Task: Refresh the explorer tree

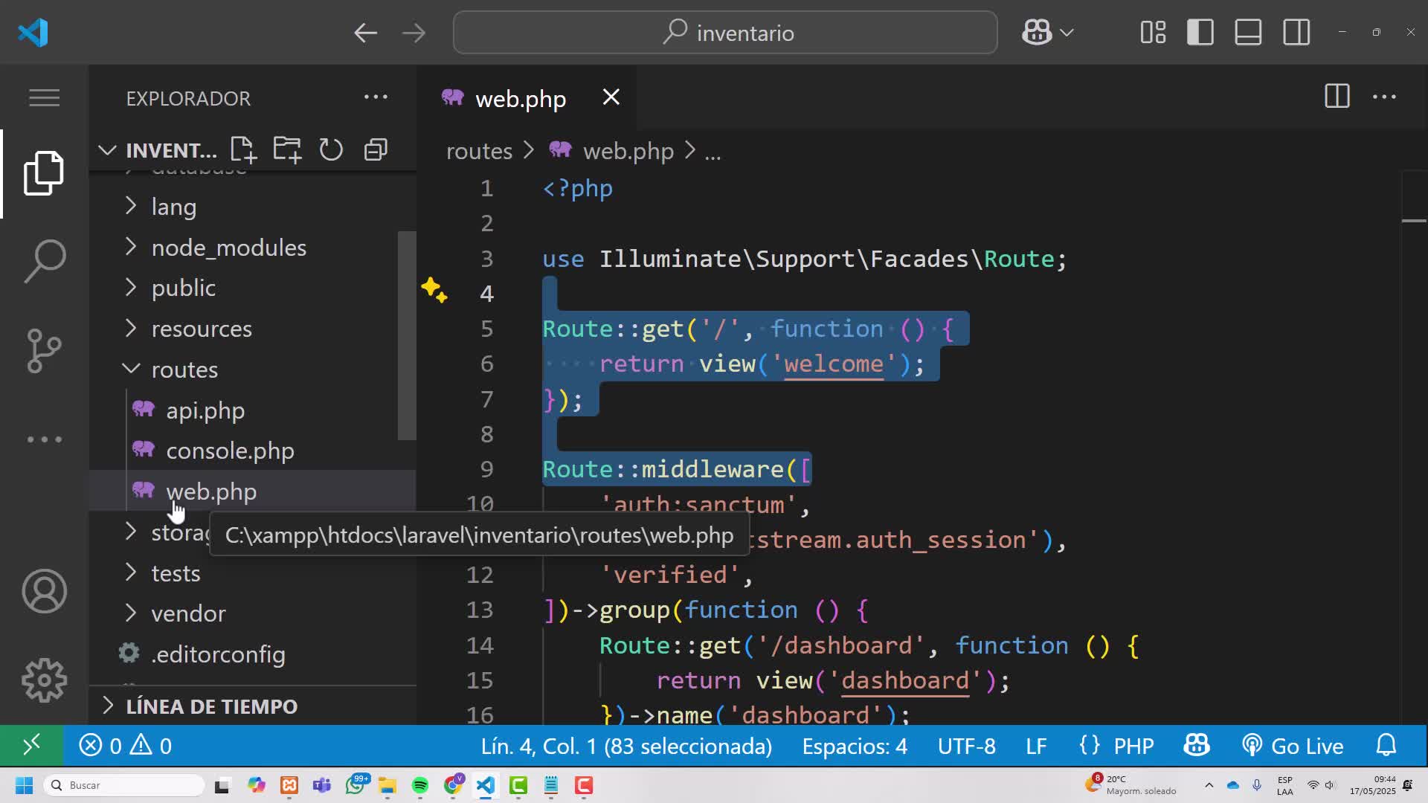Action: [x=331, y=149]
